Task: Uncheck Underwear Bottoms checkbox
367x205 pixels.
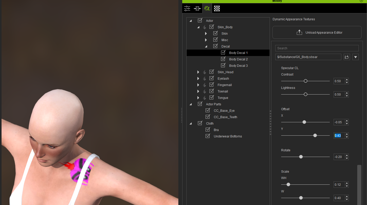Action: tap(208, 136)
